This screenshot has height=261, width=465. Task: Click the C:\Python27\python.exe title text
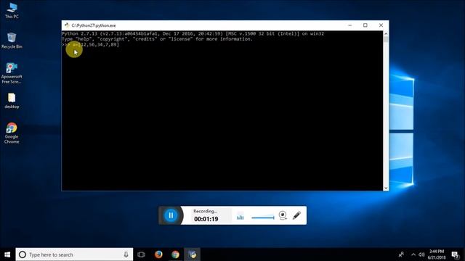[x=94, y=25]
